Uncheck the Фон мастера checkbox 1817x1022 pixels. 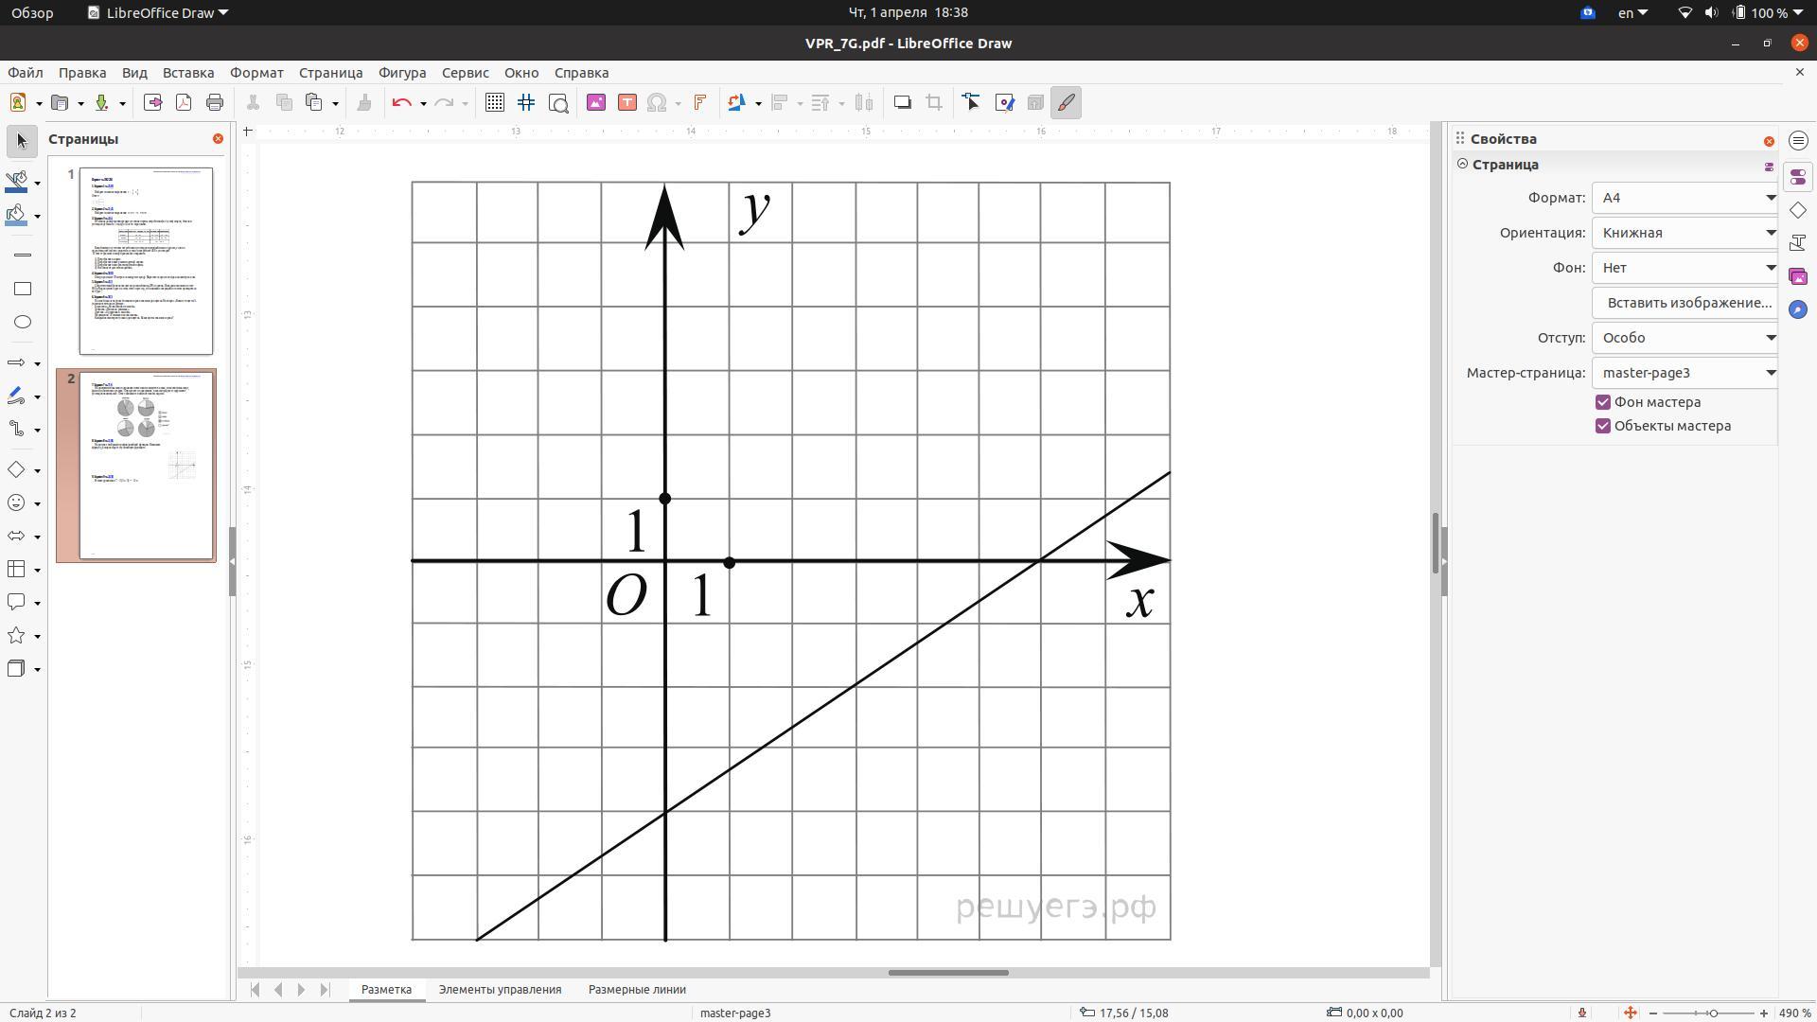click(x=1603, y=402)
